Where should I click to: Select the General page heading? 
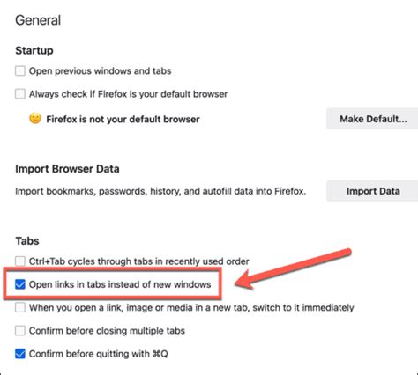[x=38, y=20]
